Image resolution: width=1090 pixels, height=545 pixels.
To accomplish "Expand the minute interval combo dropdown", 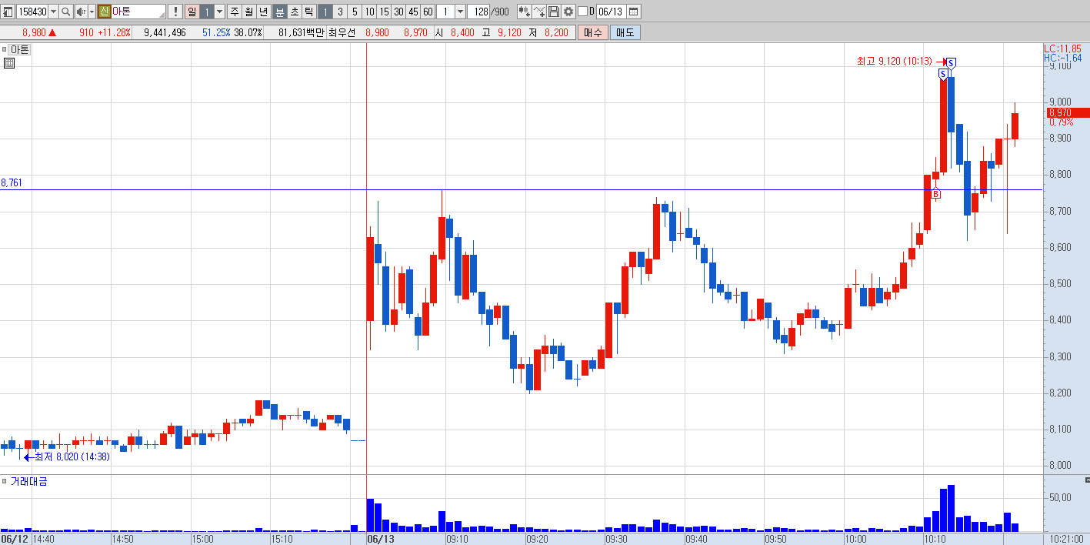I will [460, 12].
